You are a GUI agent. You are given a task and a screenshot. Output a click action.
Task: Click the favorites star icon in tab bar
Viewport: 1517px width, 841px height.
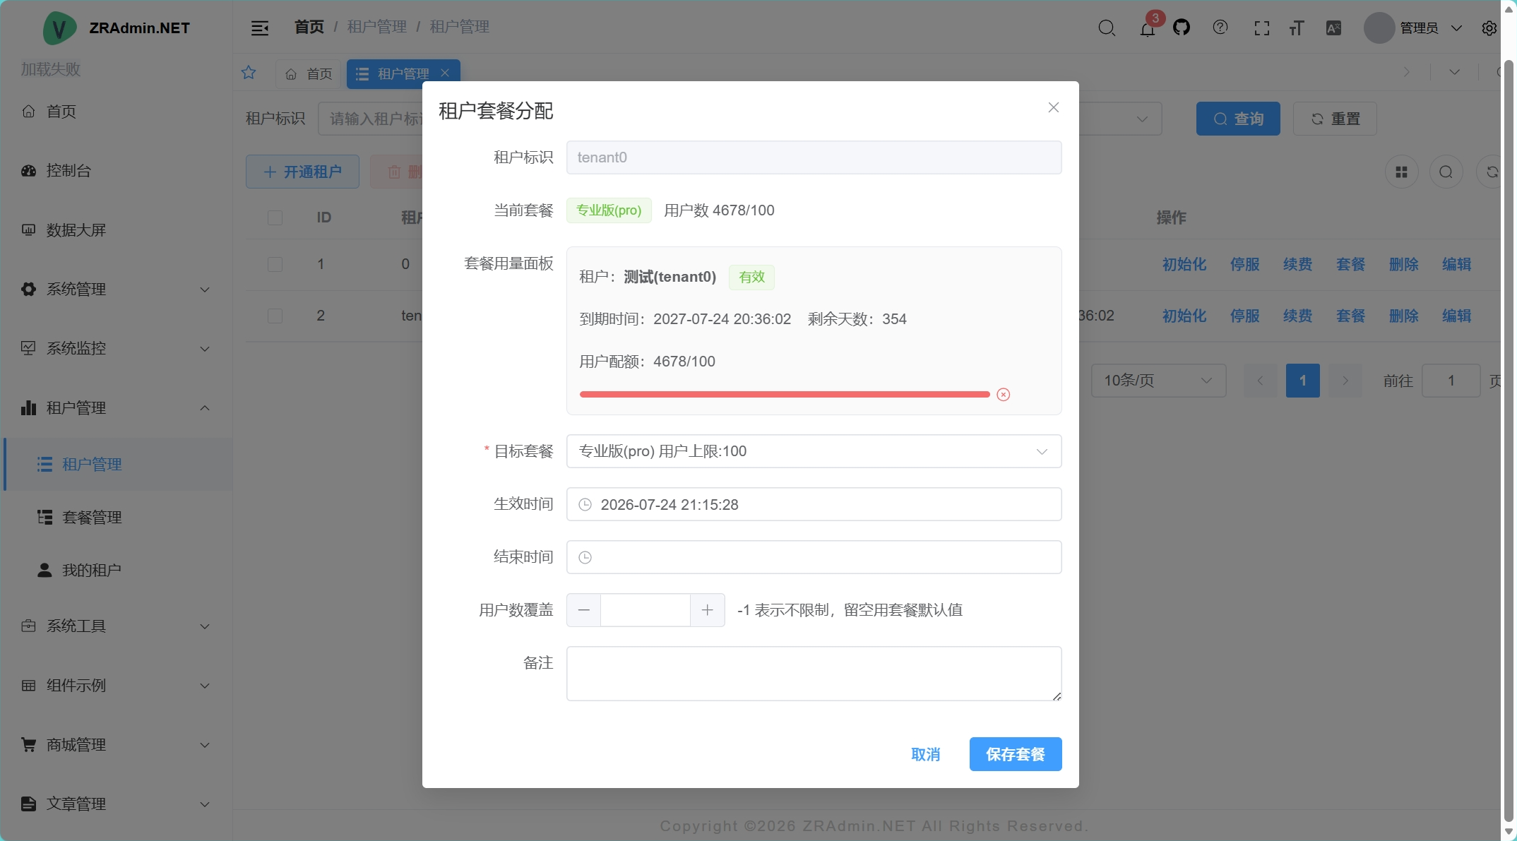(x=249, y=73)
